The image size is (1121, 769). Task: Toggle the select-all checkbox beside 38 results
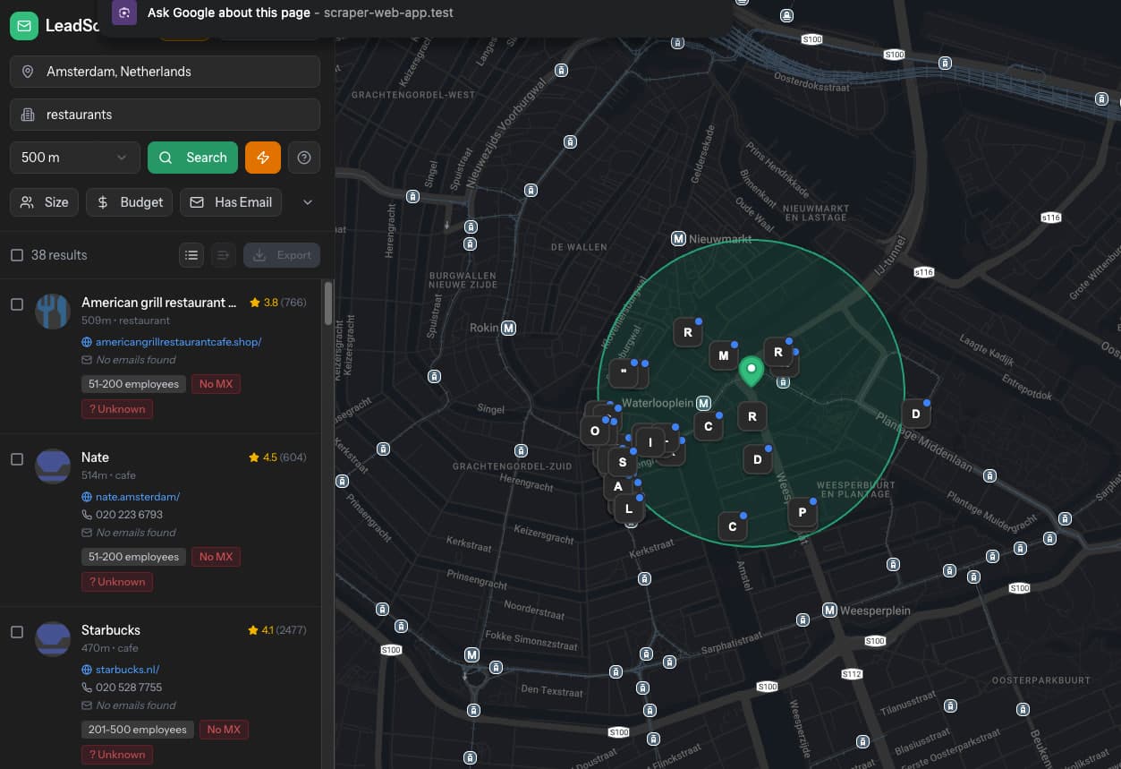point(16,254)
